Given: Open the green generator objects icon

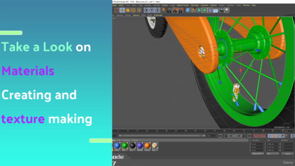Looking at the screenshot, I should (199, 10).
